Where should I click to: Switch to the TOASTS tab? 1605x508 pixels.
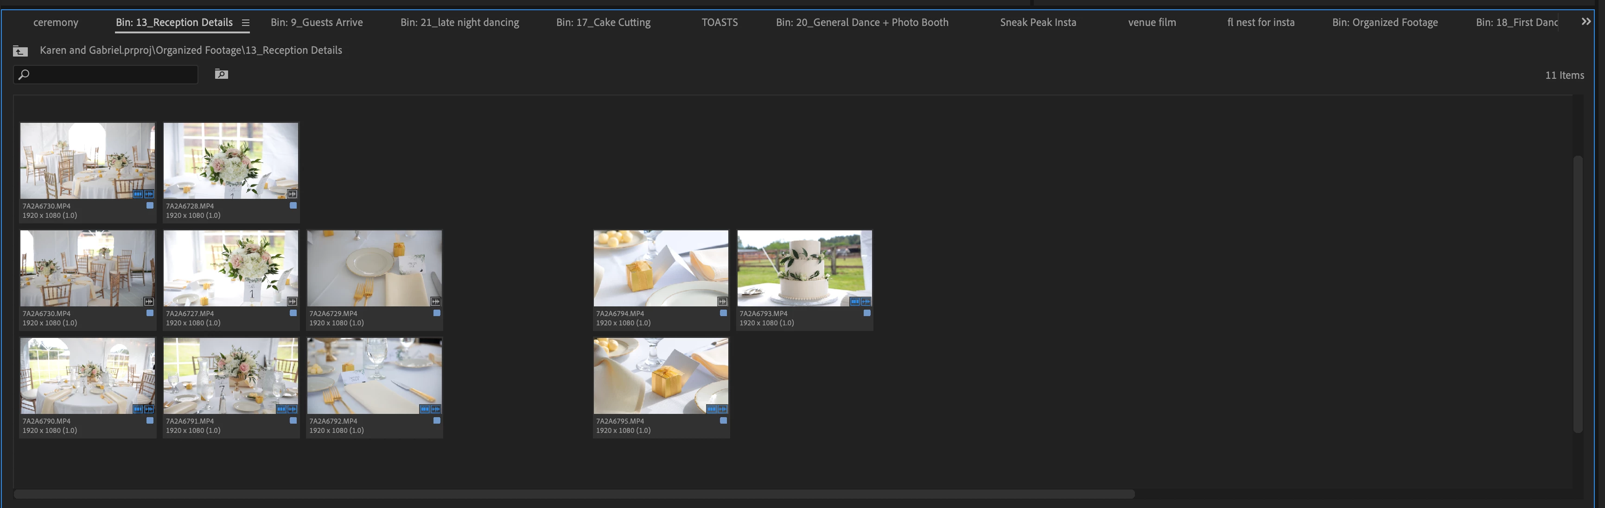(719, 22)
